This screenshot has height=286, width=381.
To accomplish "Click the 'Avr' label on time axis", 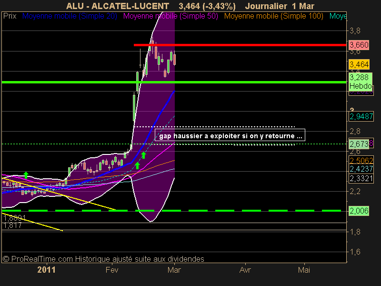I will (x=245, y=270).
